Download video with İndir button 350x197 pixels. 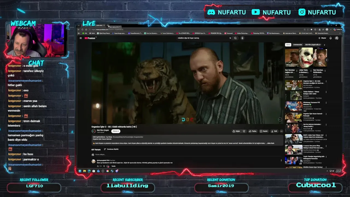274,131
